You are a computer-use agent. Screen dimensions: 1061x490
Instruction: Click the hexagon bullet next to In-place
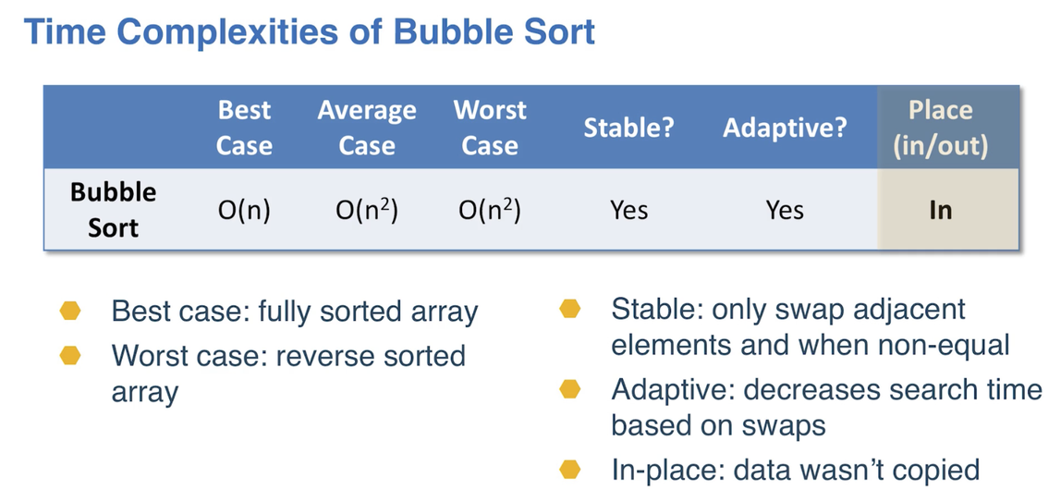pyautogui.click(x=570, y=469)
